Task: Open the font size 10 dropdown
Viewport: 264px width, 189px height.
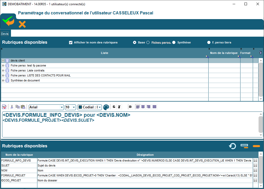Action: coord(74,107)
